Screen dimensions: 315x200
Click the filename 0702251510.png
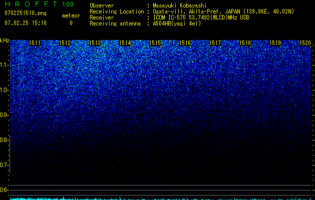26,13
